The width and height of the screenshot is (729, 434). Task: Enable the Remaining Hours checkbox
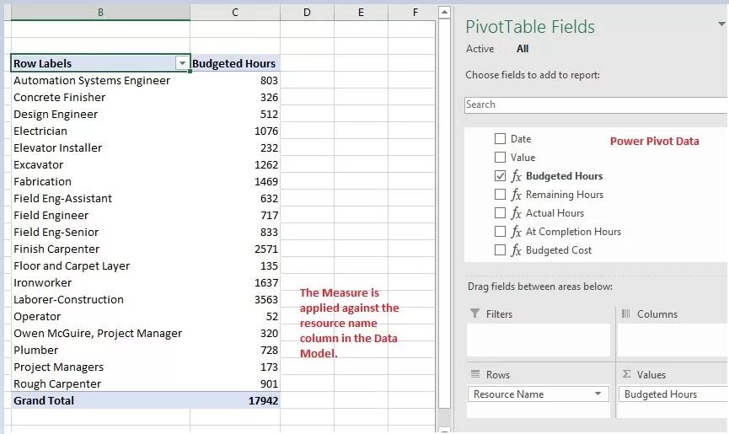coord(500,194)
